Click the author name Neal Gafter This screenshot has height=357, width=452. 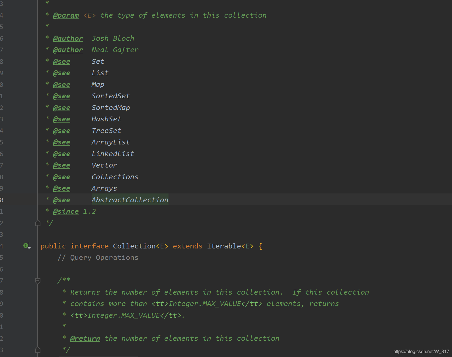point(115,50)
